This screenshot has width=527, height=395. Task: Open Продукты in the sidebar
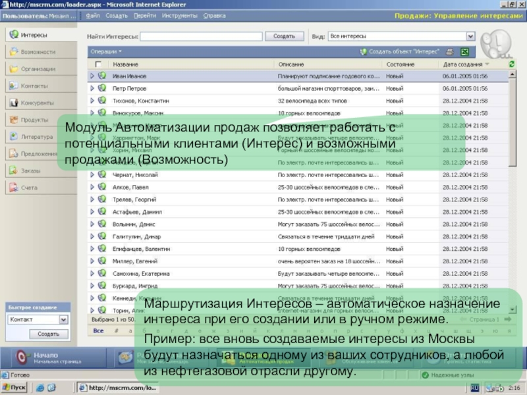pyautogui.click(x=41, y=120)
